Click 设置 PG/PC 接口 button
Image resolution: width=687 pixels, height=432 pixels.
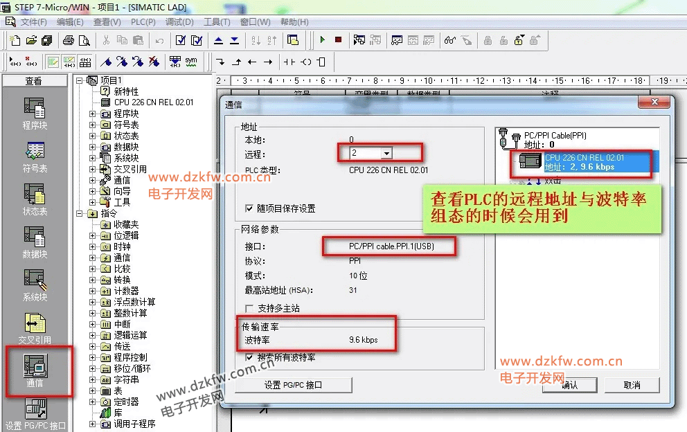click(294, 385)
